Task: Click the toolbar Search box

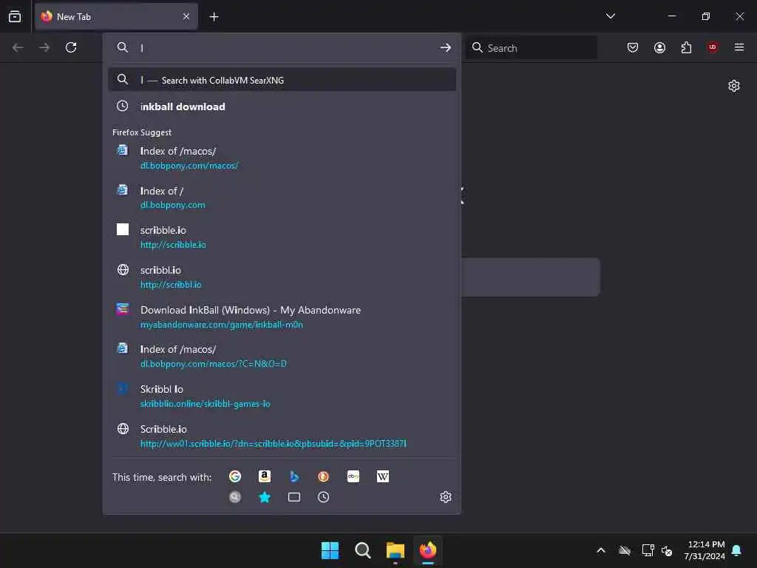Action: pyautogui.click(x=532, y=48)
